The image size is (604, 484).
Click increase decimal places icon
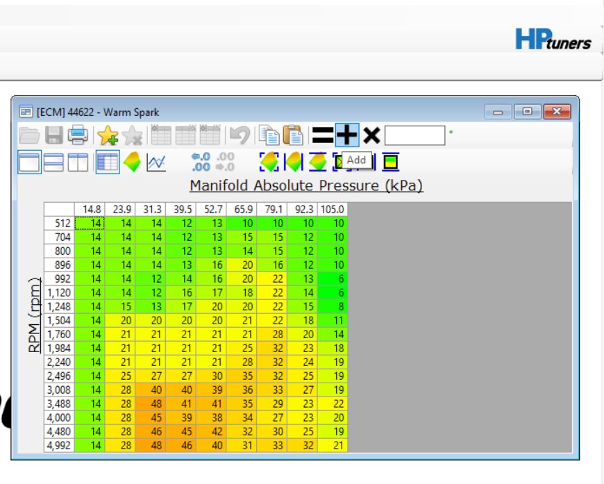[x=200, y=162]
